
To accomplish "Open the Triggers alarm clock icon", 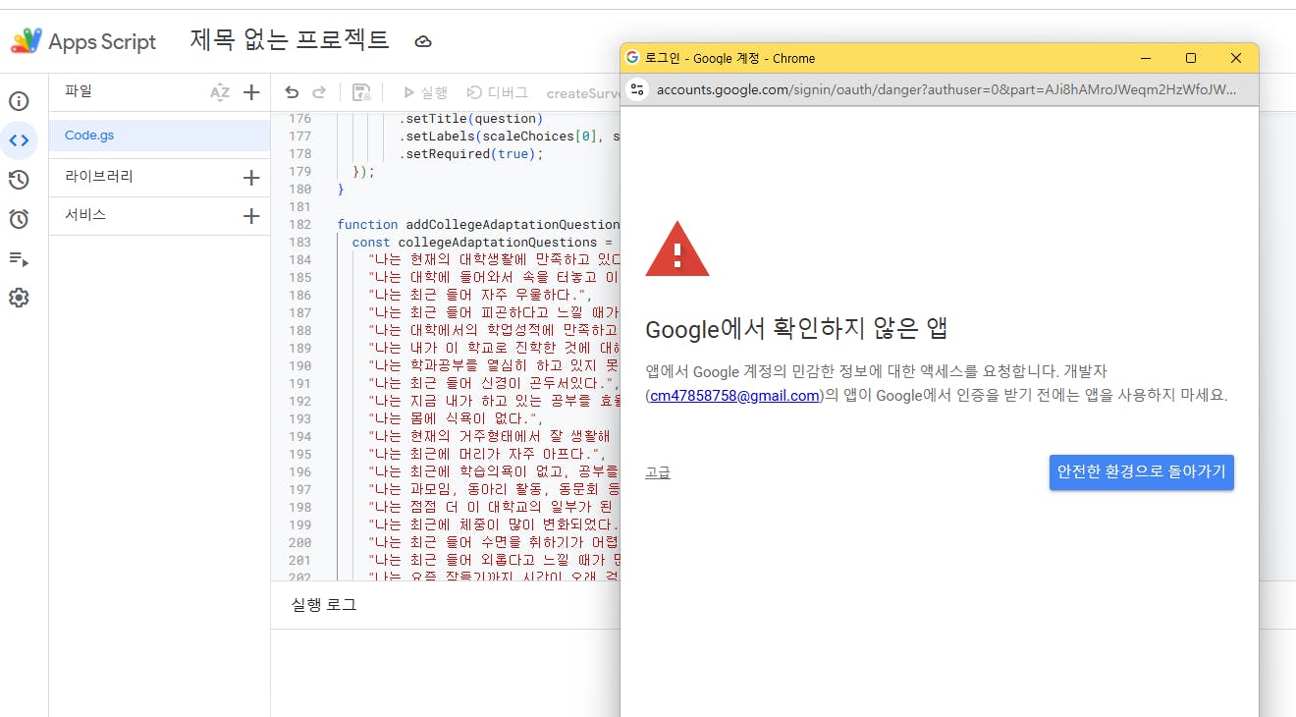I will pos(19,219).
